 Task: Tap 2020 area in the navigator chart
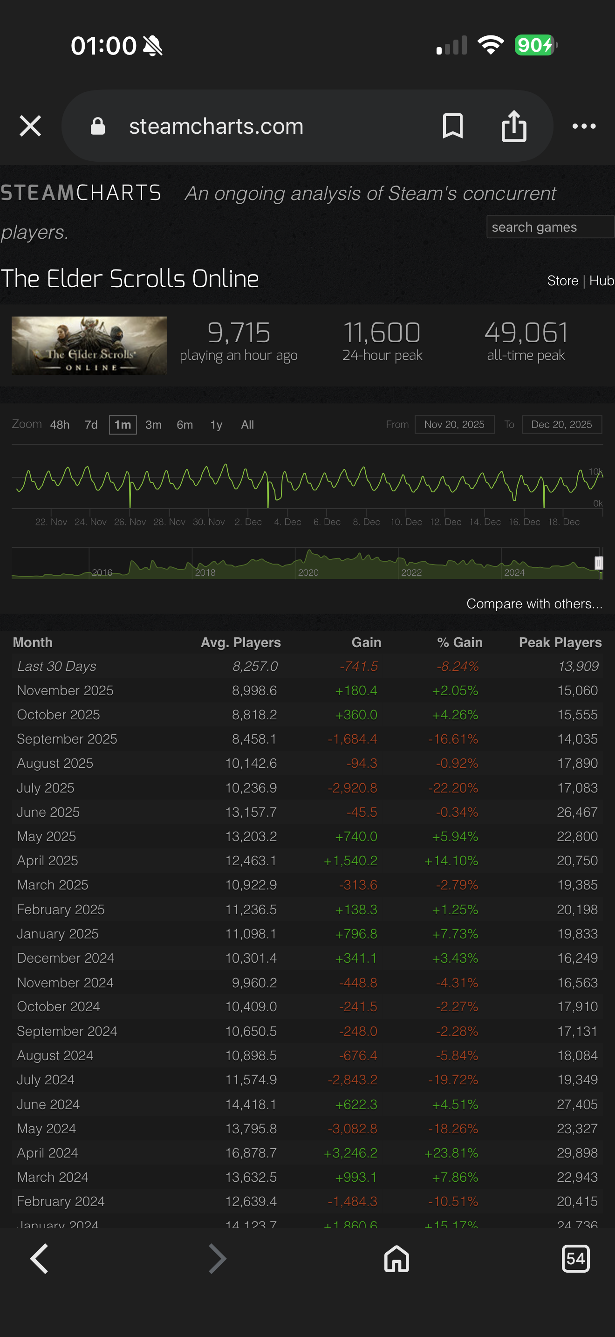click(308, 572)
